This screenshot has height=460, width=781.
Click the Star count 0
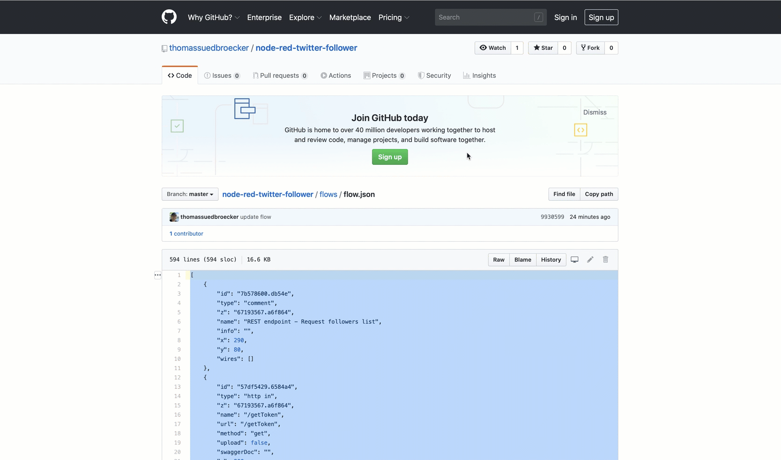point(564,48)
